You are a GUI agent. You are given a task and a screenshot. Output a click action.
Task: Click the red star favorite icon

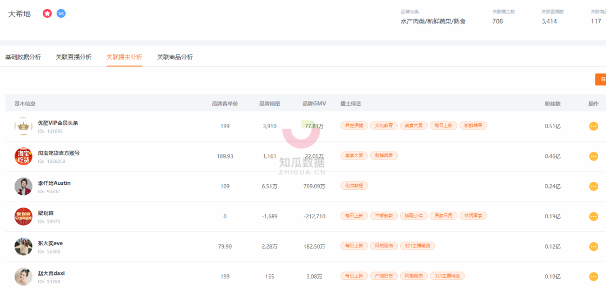pos(47,13)
